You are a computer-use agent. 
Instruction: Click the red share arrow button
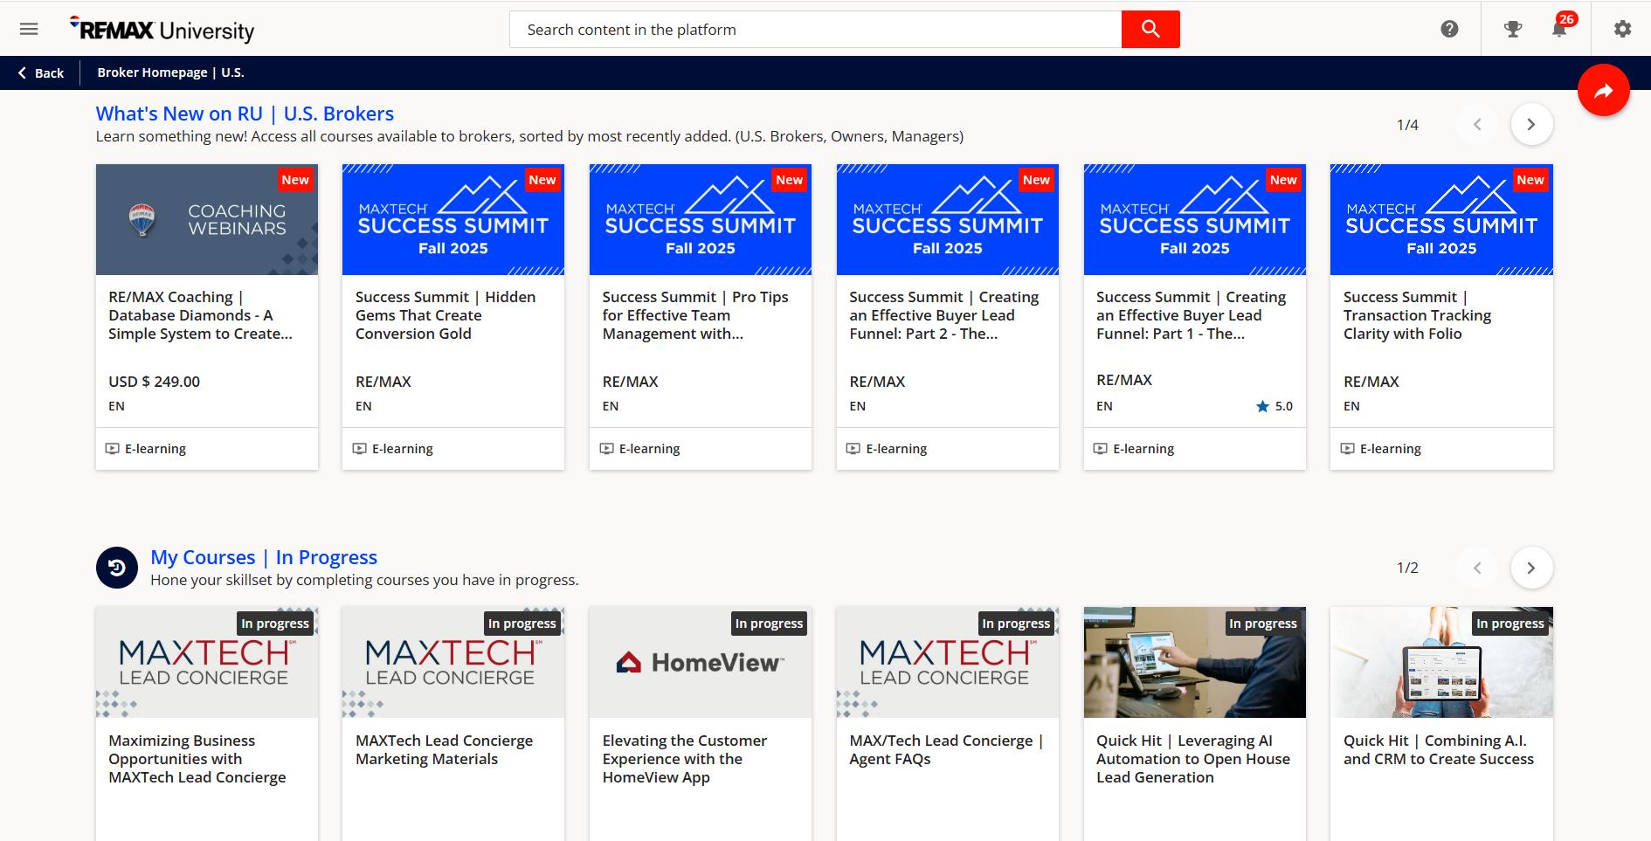point(1604,90)
